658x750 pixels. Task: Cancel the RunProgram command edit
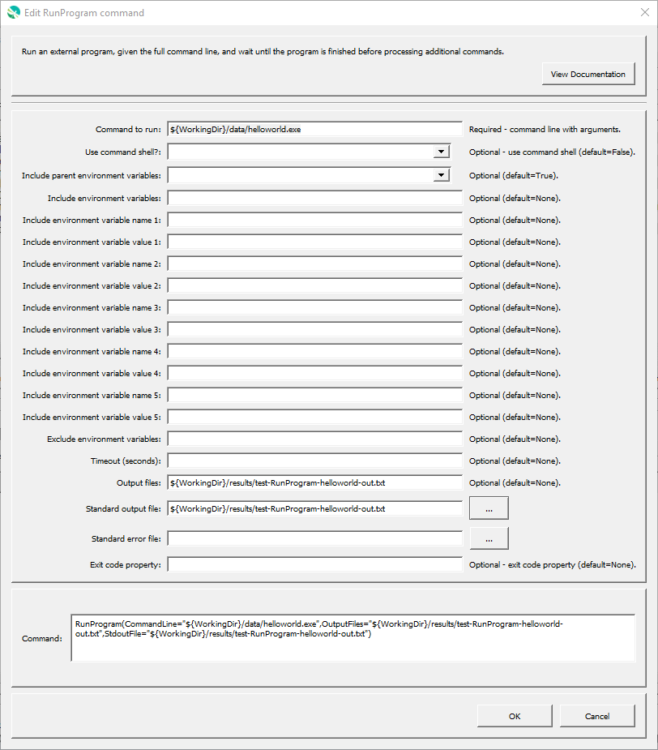pyautogui.click(x=597, y=716)
